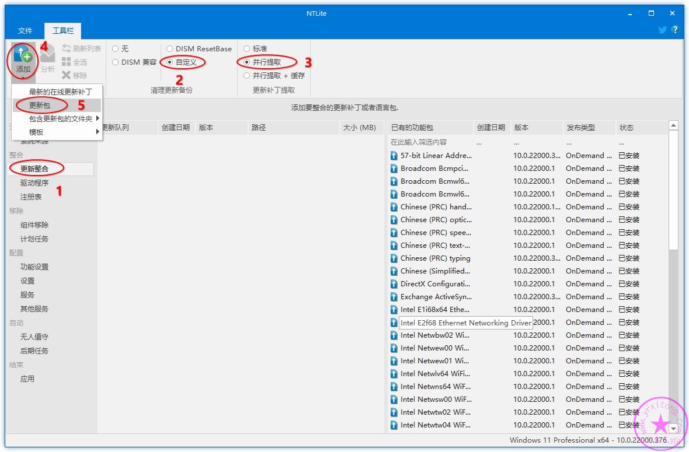Go to the 后期任务 page
The image size is (689, 452).
(34, 351)
